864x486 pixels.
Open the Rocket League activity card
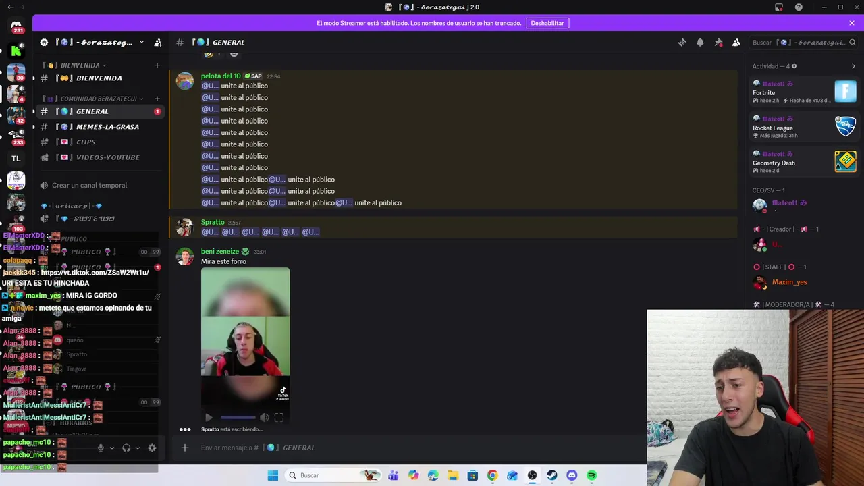pyautogui.click(x=805, y=126)
